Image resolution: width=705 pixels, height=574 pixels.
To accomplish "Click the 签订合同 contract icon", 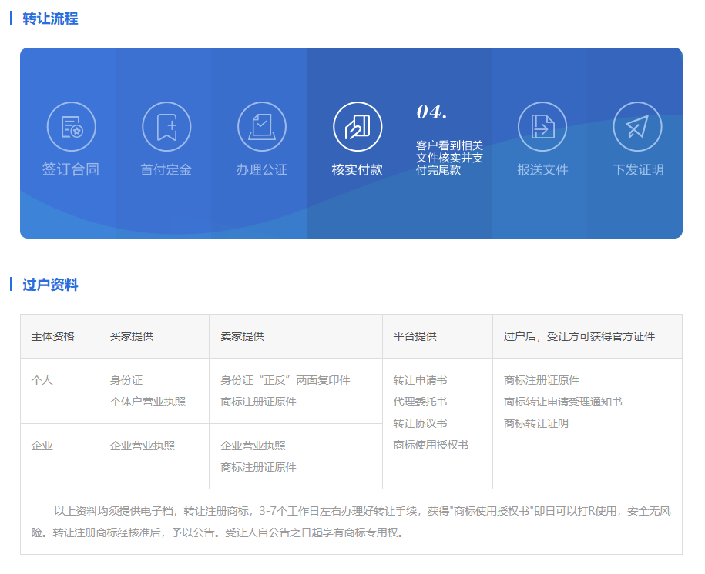I will pos(72,127).
